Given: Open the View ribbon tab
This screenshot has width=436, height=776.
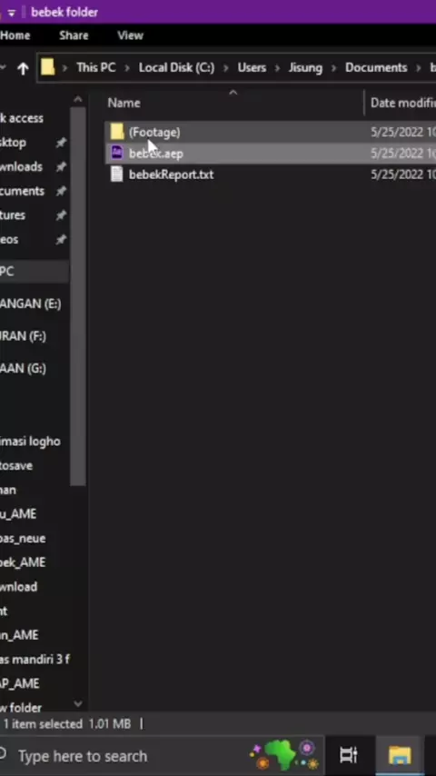Looking at the screenshot, I should point(130,35).
